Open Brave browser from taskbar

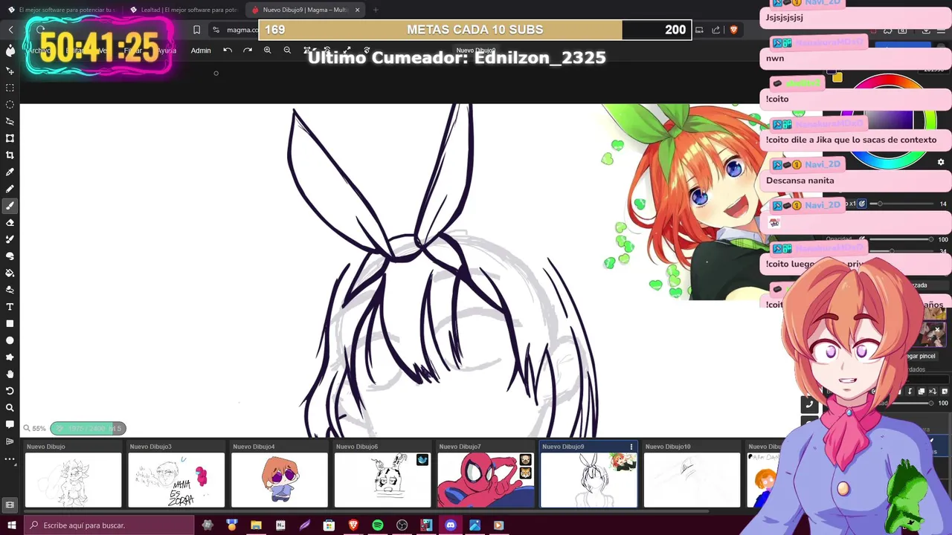click(353, 525)
